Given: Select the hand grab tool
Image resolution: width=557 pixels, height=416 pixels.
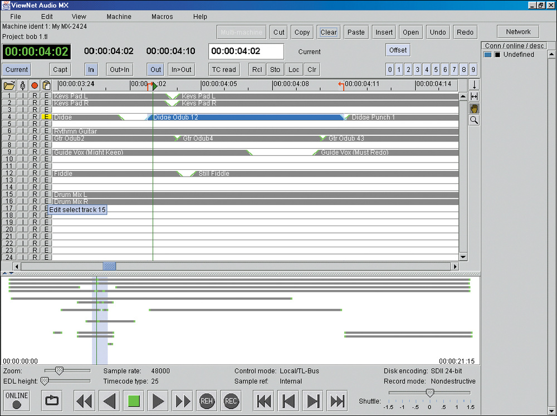Looking at the screenshot, I should pyautogui.click(x=474, y=108).
